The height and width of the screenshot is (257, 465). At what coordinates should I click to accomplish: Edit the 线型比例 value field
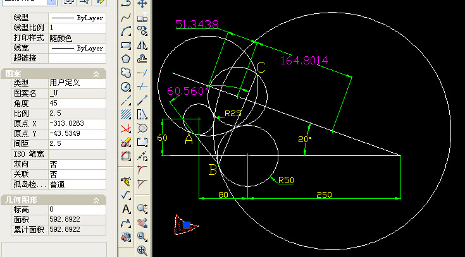tap(77, 28)
